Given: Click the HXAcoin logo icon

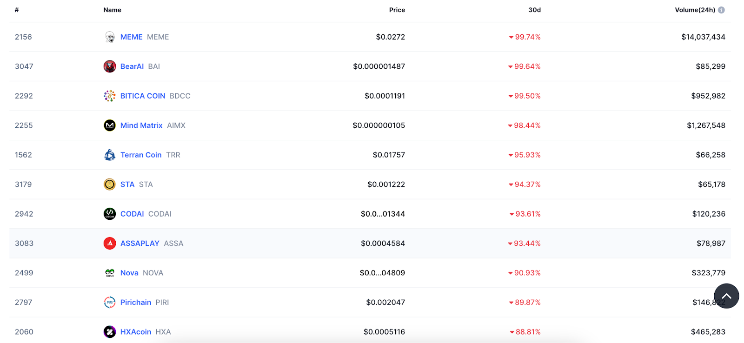Looking at the screenshot, I should [110, 331].
